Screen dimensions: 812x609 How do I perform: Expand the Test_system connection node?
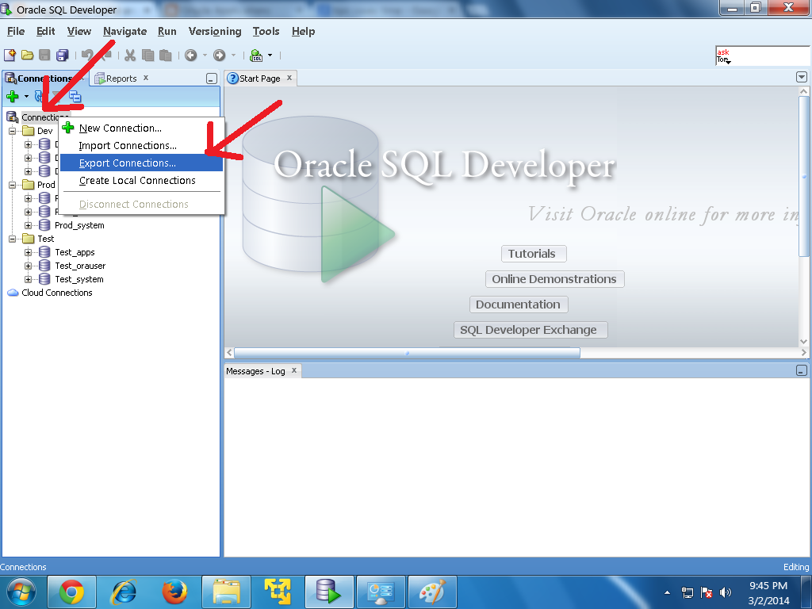click(29, 279)
